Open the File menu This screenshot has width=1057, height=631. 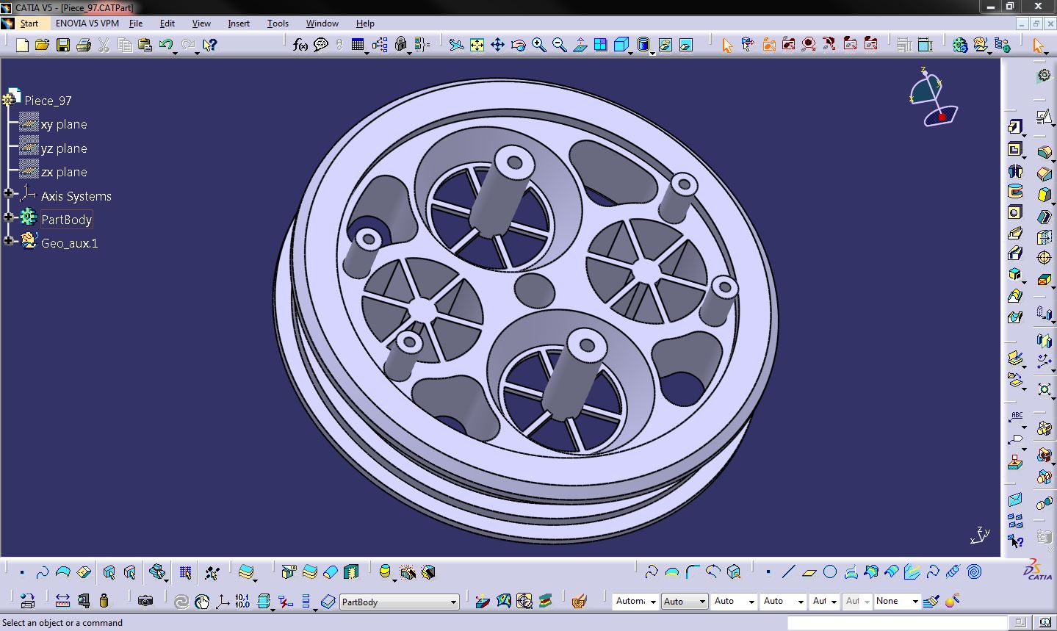click(x=136, y=24)
